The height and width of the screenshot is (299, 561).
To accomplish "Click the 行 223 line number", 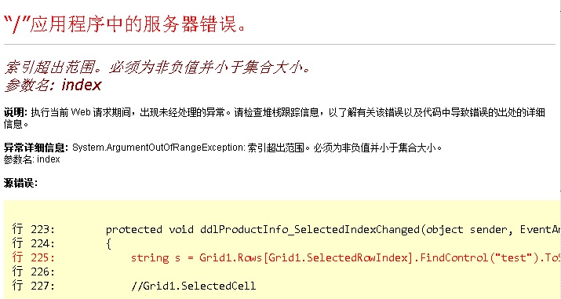I will click(x=33, y=229).
